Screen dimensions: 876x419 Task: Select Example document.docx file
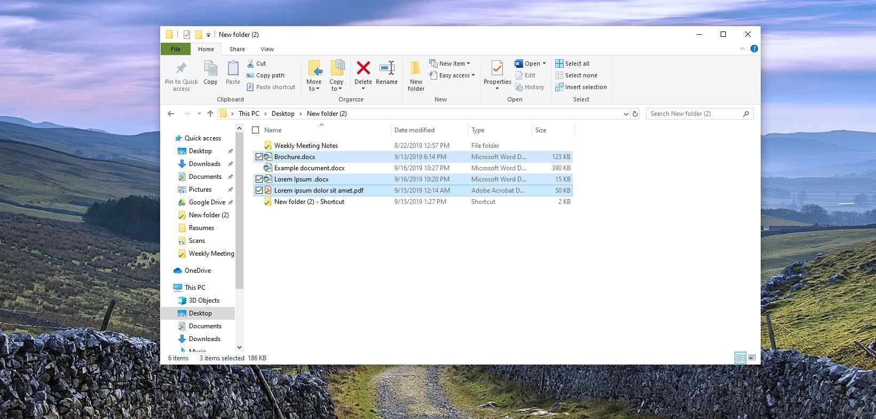(x=412, y=168)
